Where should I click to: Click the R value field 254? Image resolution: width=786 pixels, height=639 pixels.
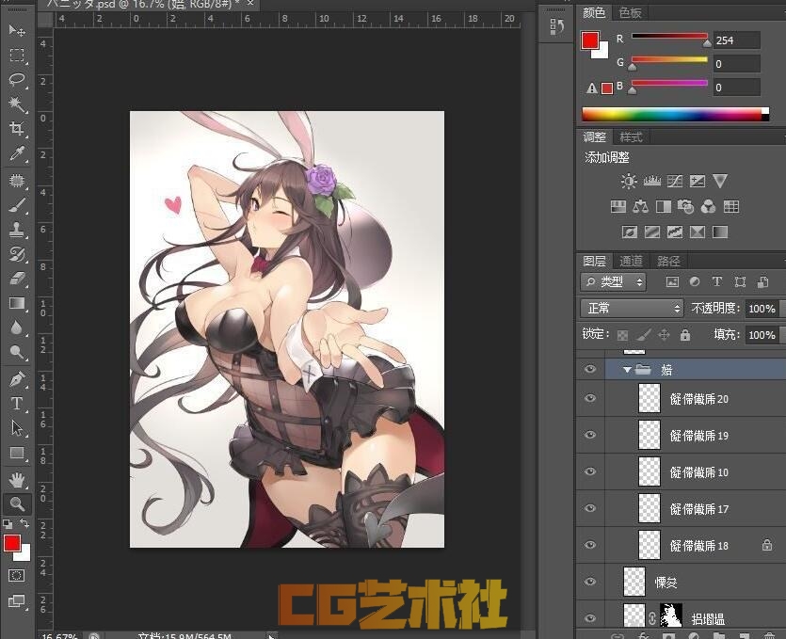coord(737,40)
